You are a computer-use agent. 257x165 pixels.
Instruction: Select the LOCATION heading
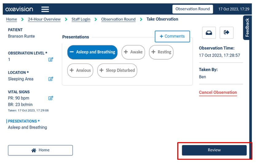(x=18, y=73)
